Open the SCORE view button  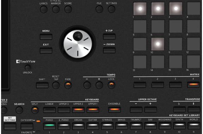pyautogui.click(x=68, y=9)
